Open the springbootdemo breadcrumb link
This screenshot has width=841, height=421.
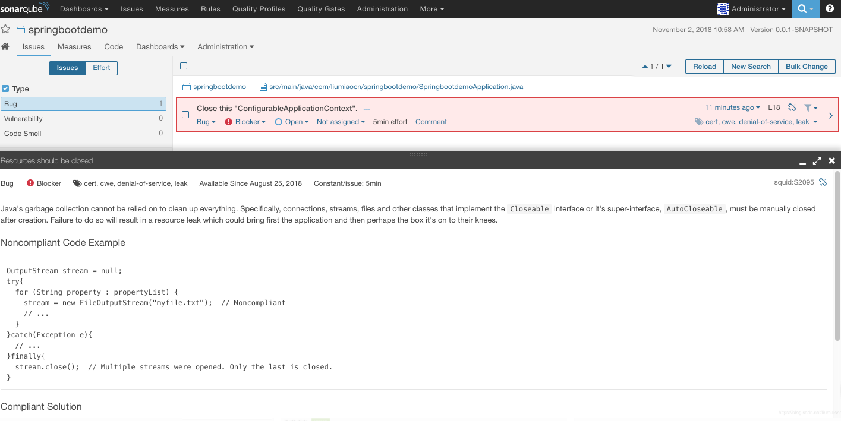219,87
